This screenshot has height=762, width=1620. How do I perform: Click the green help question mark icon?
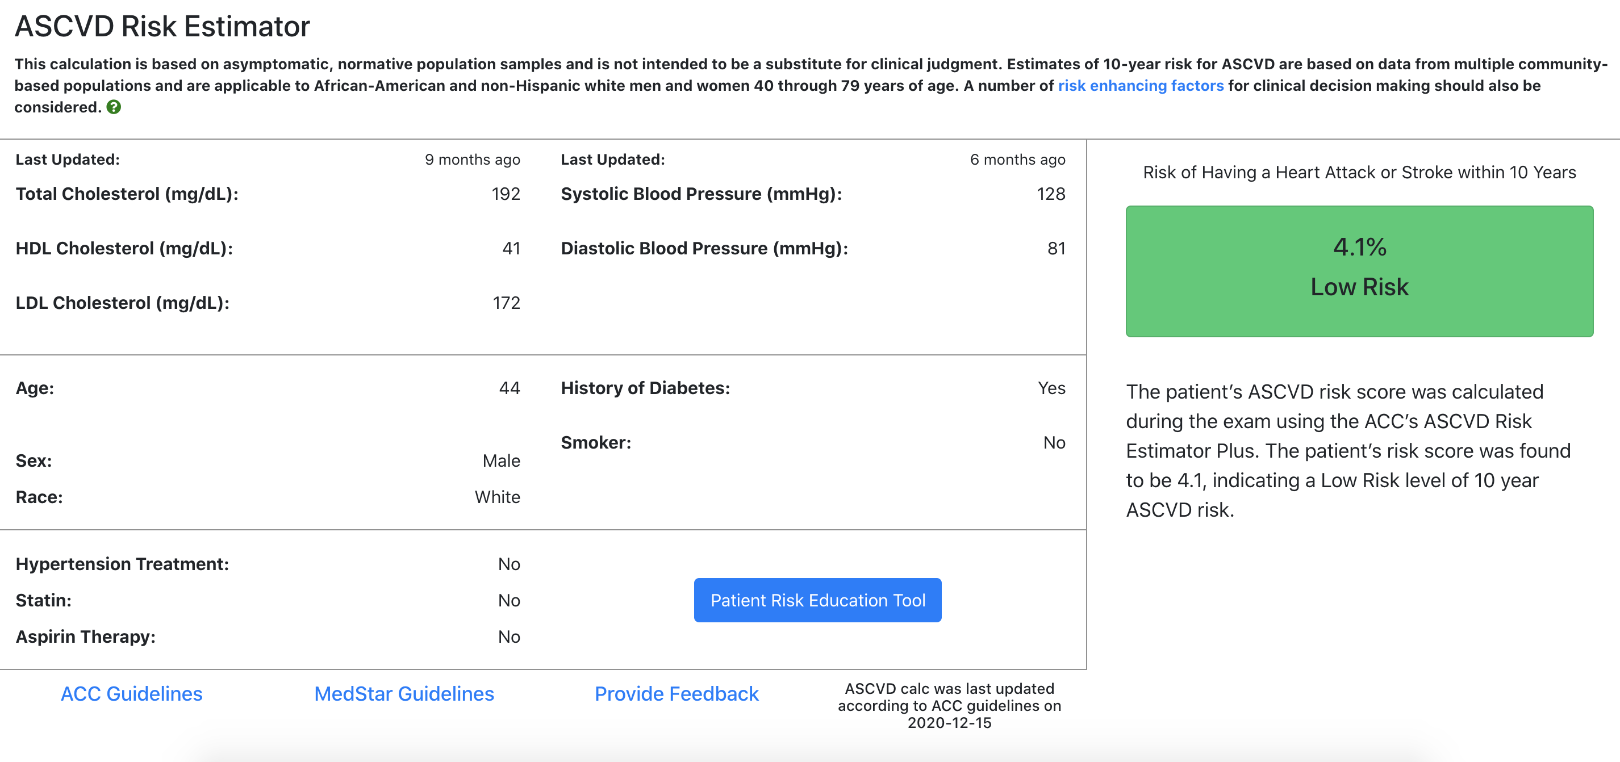pyautogui.click(x=113, y=107)
